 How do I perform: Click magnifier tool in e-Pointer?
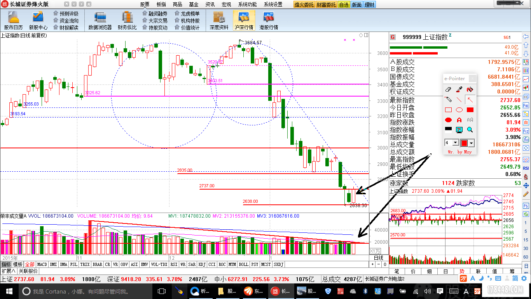470,130
